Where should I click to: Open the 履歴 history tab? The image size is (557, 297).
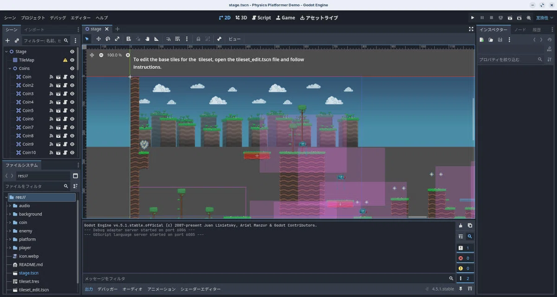click(537, 29)
